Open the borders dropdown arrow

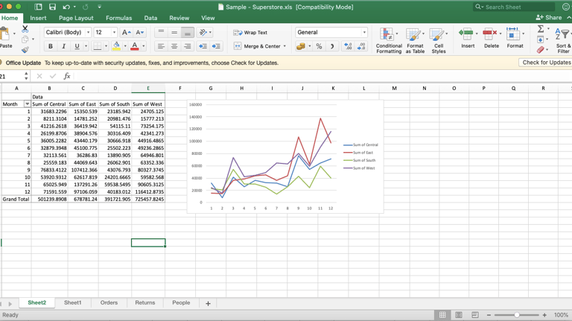coord(106,46)
